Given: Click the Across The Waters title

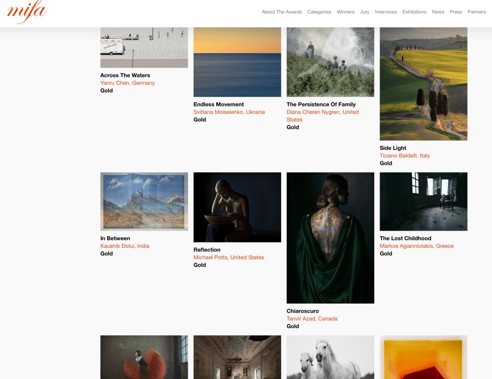Looking at the screenshot, I should (x=125, y=75).
